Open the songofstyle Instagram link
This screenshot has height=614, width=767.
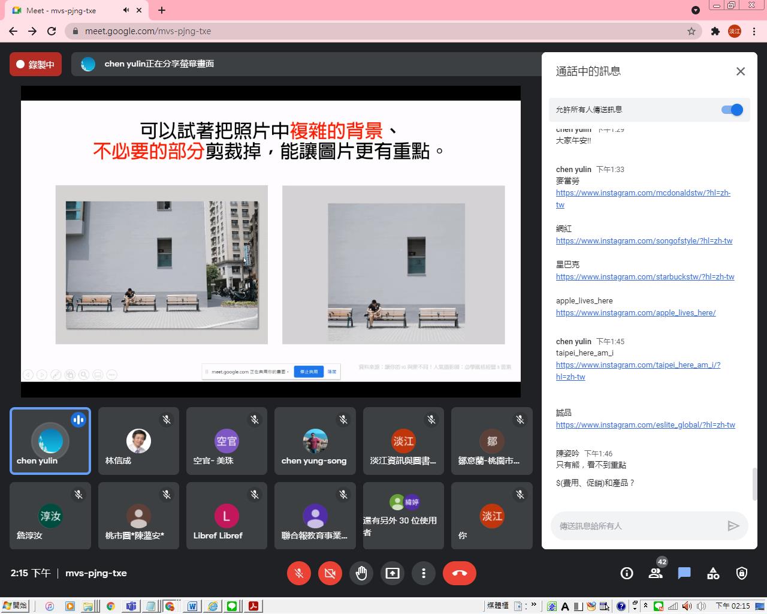[644, 241]
